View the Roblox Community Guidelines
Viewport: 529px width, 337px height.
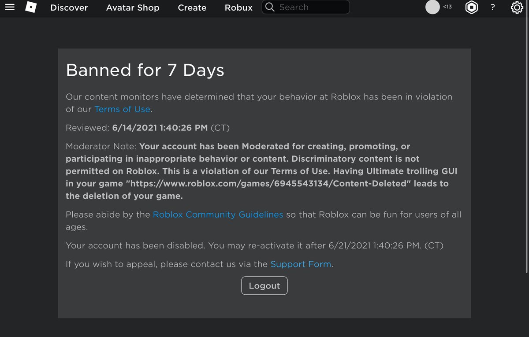pos(218,215)
